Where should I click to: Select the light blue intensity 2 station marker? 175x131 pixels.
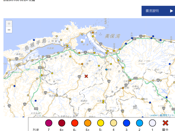click(x=106, y=70)
